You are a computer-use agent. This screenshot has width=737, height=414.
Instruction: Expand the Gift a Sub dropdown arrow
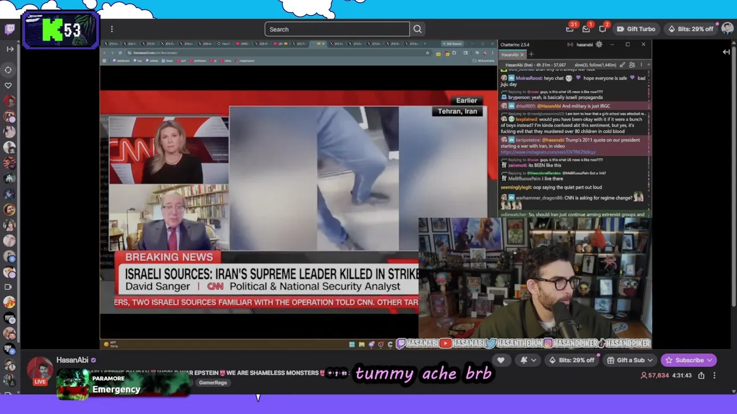[x=650, y=361]
